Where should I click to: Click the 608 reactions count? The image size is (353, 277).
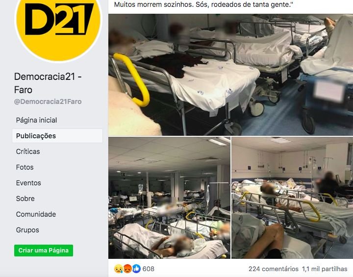[x=149, y=269]
